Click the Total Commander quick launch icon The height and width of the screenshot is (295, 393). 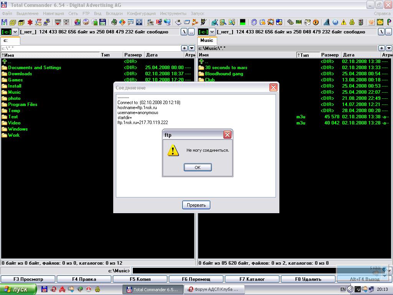44,289
